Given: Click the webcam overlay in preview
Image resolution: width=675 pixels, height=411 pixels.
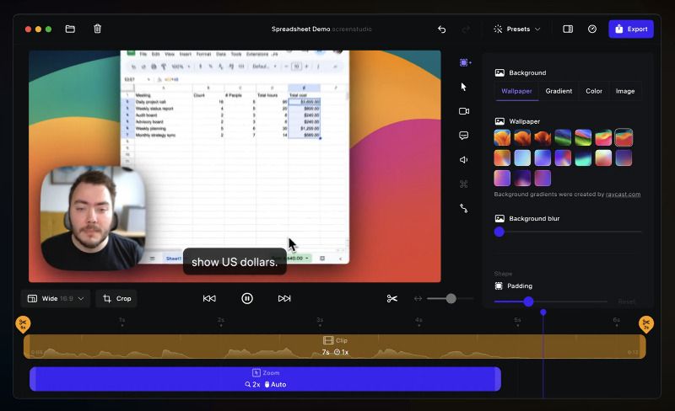Looking at the screenshot, I should pyautogui.click(x=93, y=218).
